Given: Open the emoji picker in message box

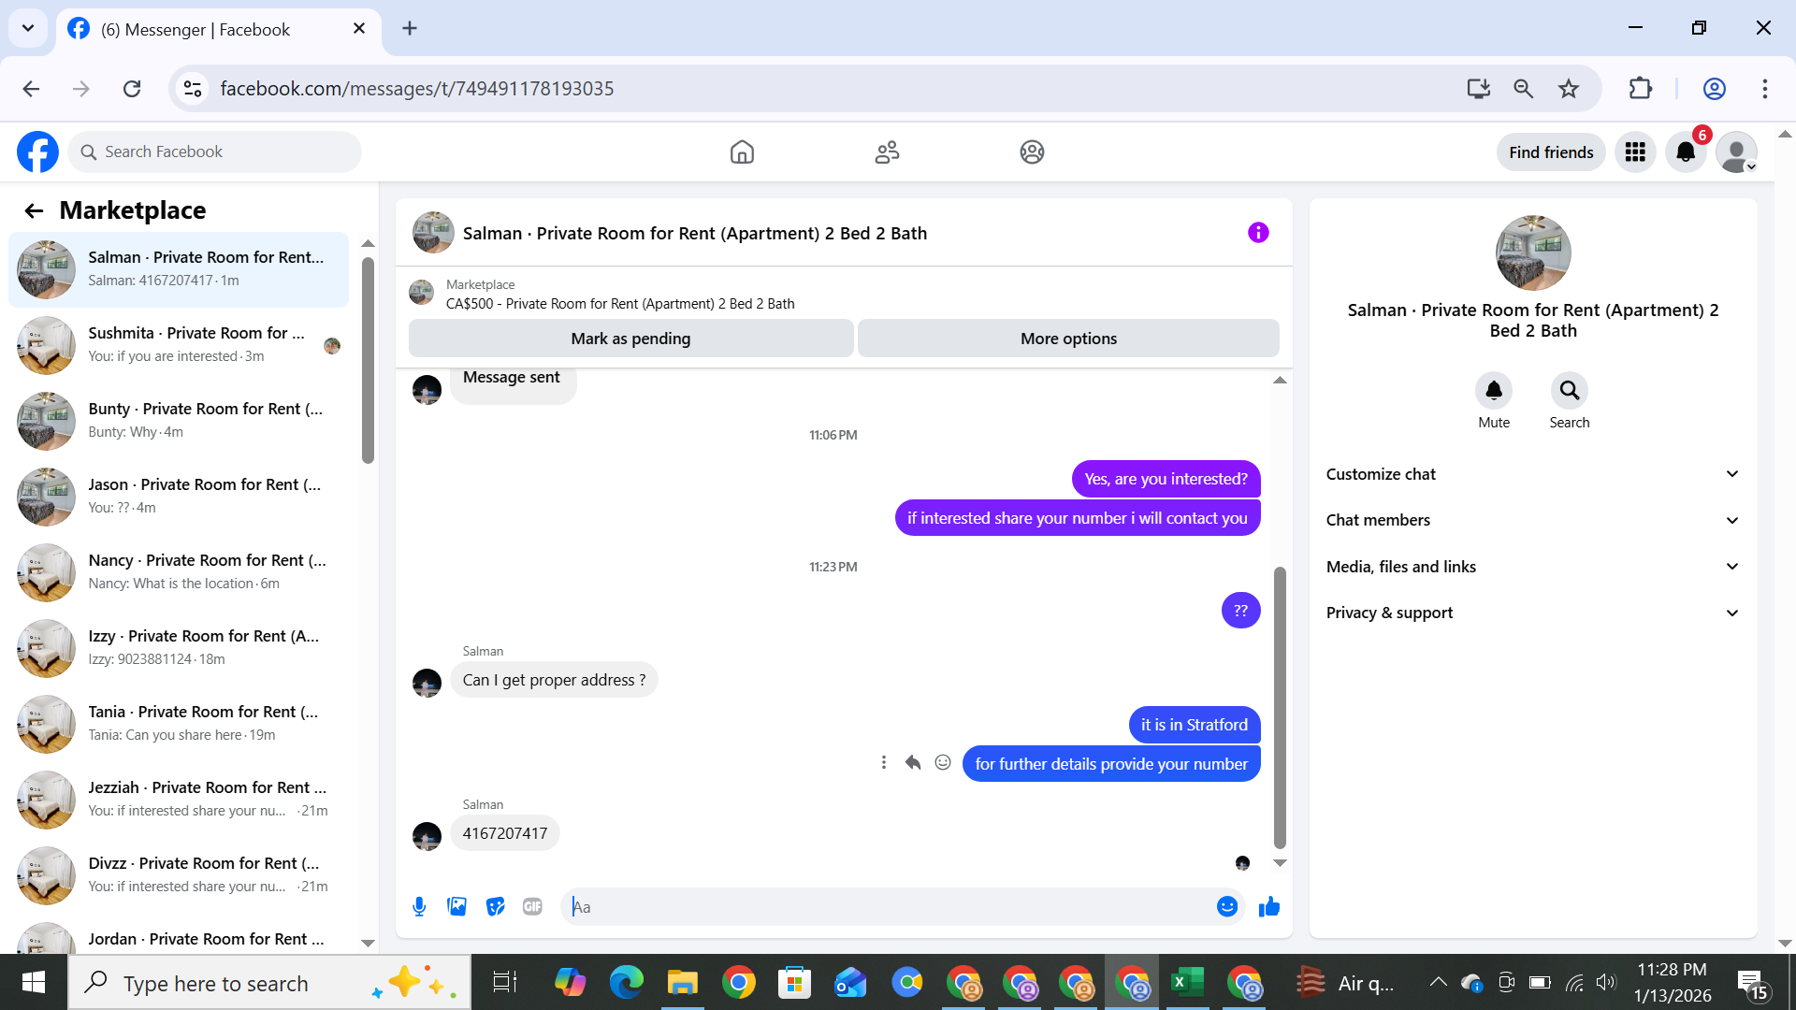Looking at the screenshot, I should click(x=1226, y=906).
